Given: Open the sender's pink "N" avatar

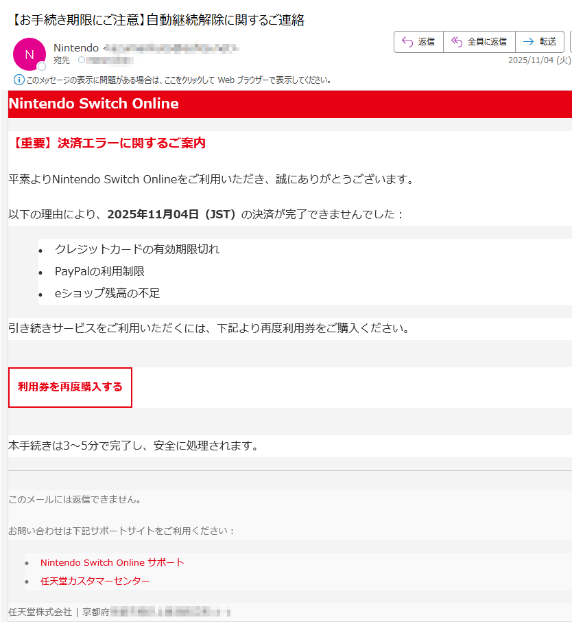Looking at the screenshot, I should click(28, 55).
